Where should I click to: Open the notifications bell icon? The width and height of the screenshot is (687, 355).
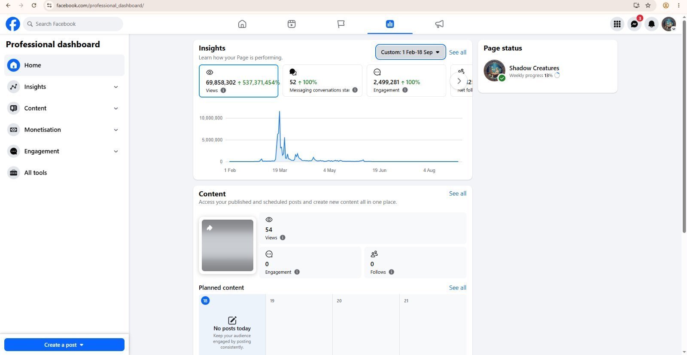[651, 24]
